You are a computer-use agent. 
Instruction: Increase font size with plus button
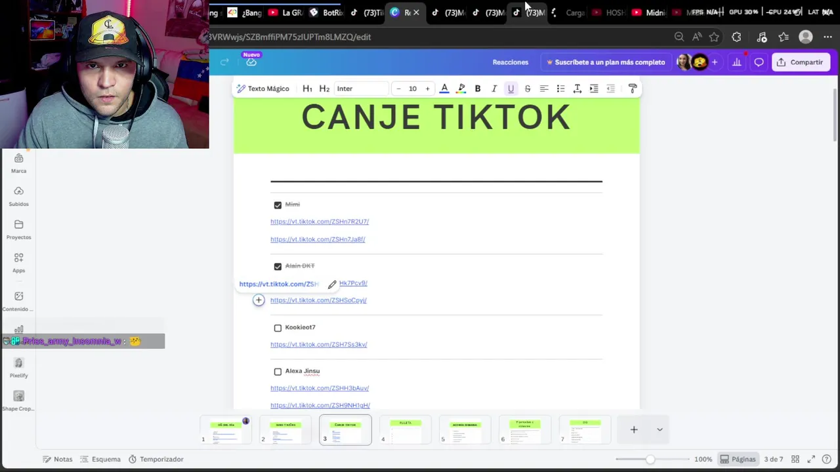pos(427,88)
